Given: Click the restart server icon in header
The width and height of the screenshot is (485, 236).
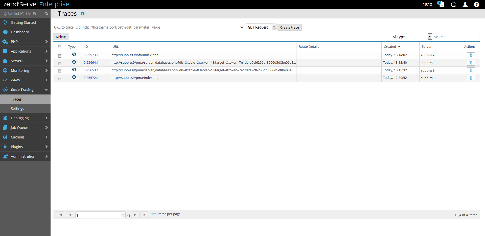Looking at the screenshot, I should [x=453, y=5].
